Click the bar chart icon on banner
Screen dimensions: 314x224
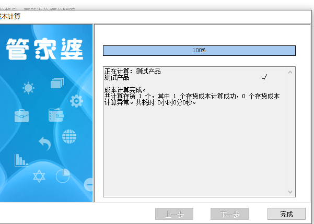tap(21, 160)
